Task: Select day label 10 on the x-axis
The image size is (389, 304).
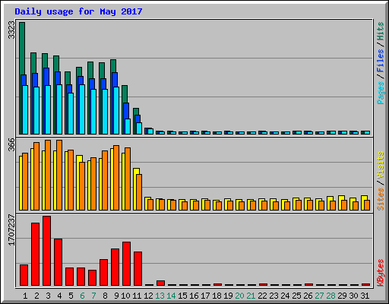Action: (125, 296)
